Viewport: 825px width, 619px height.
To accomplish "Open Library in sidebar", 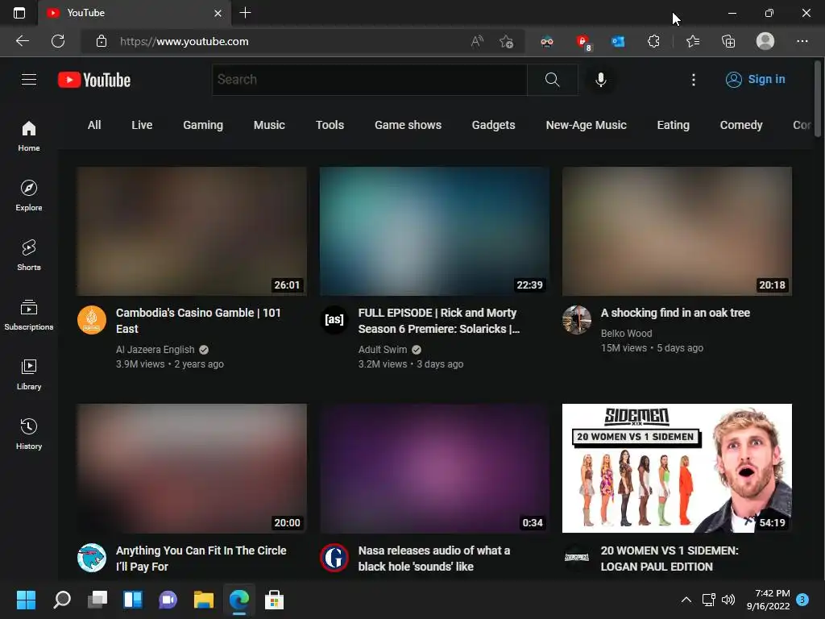I will 29,374.
